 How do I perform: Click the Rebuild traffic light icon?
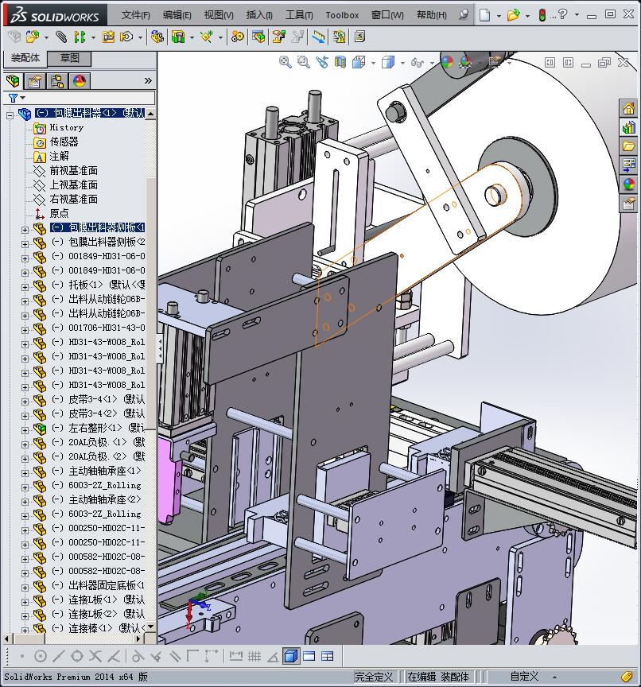coord(542,15)
